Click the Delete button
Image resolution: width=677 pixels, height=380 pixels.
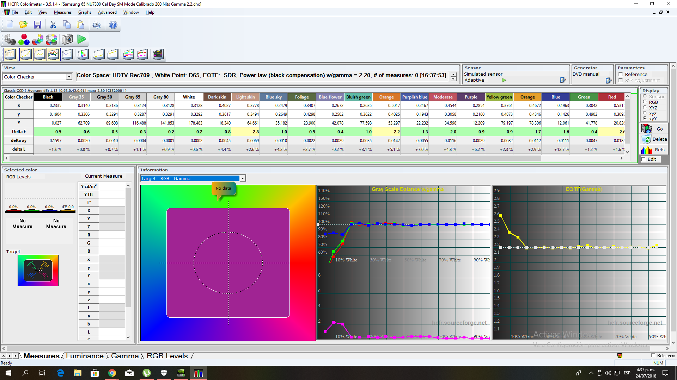point(654,139)
